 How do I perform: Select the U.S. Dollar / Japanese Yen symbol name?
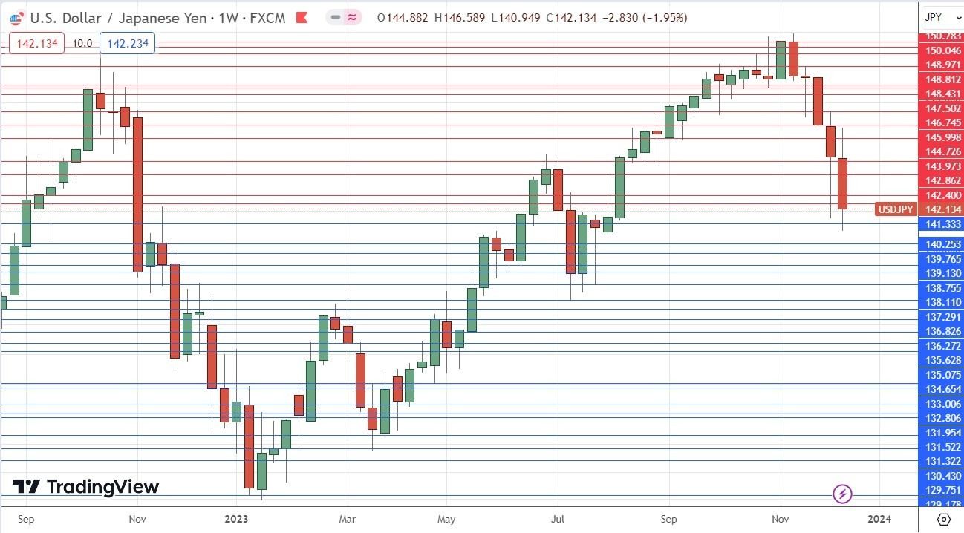point(117,18)
